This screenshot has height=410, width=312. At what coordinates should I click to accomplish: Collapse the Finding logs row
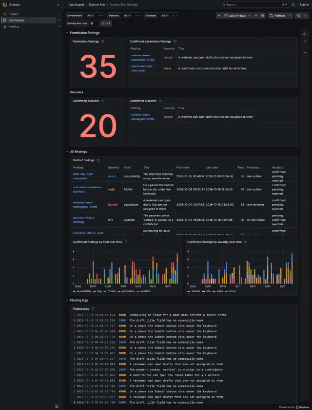pyautogui.click(x=67, y=301)
